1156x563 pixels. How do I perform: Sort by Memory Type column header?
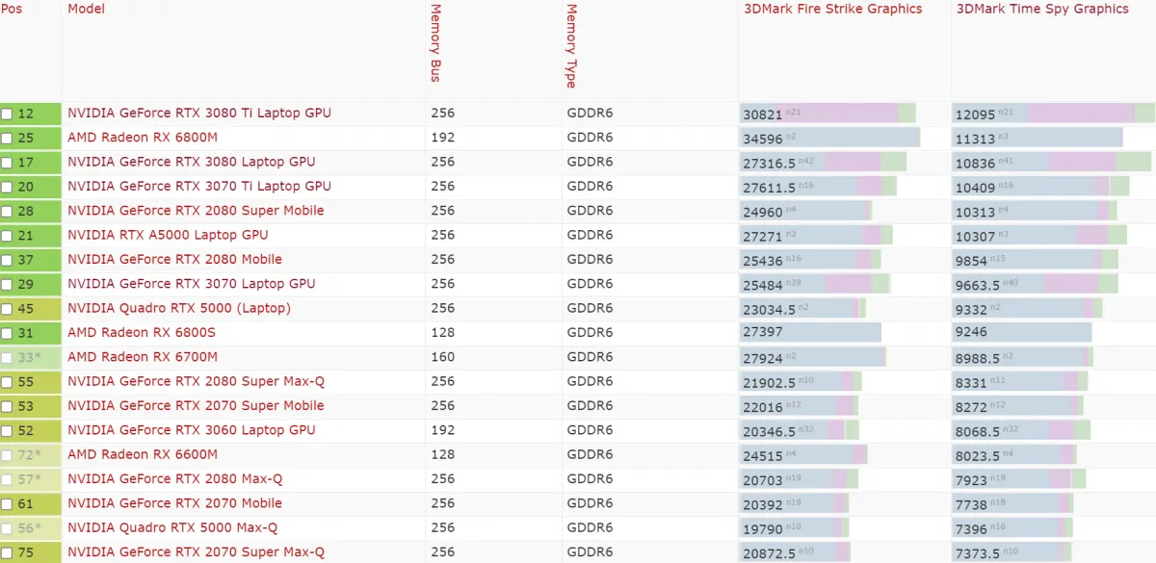tap(571, 46)
